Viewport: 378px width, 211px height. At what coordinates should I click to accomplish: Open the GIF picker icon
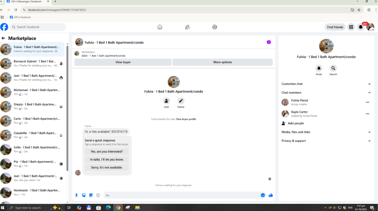tap(98, 195)
